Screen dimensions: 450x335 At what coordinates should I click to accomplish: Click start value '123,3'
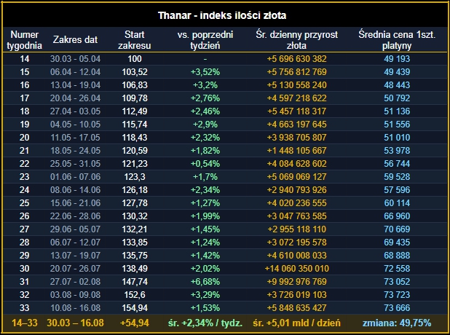coord(135,177)
